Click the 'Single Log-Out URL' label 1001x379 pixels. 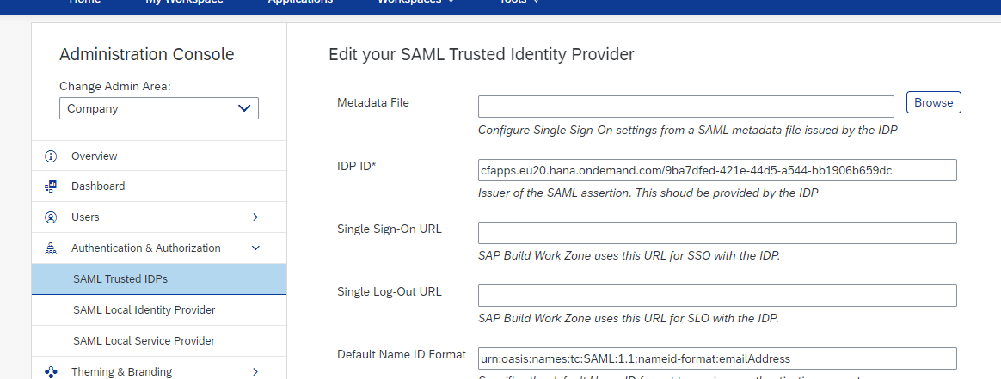point(390,291)
